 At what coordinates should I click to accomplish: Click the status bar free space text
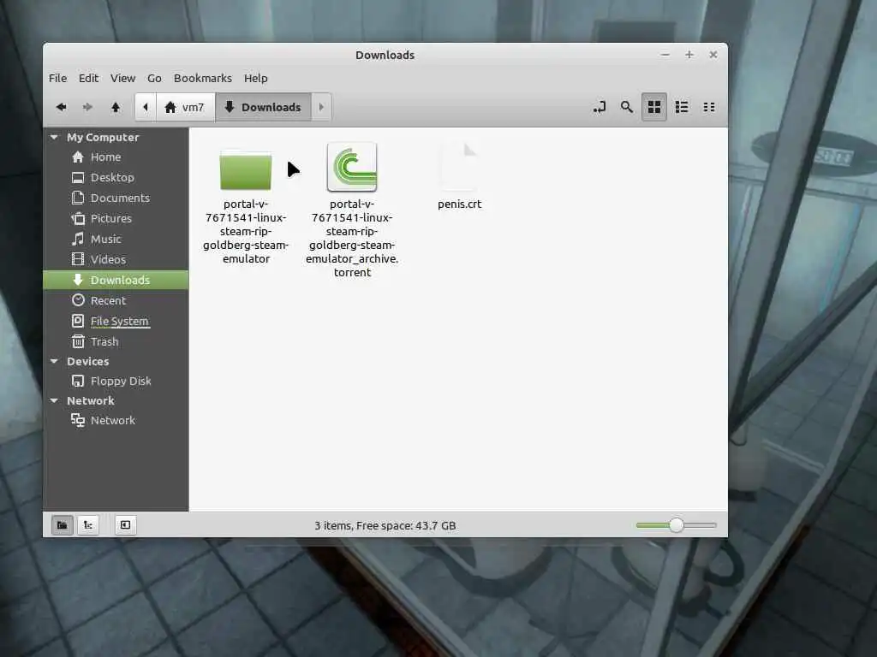click(x=385, y=526)
